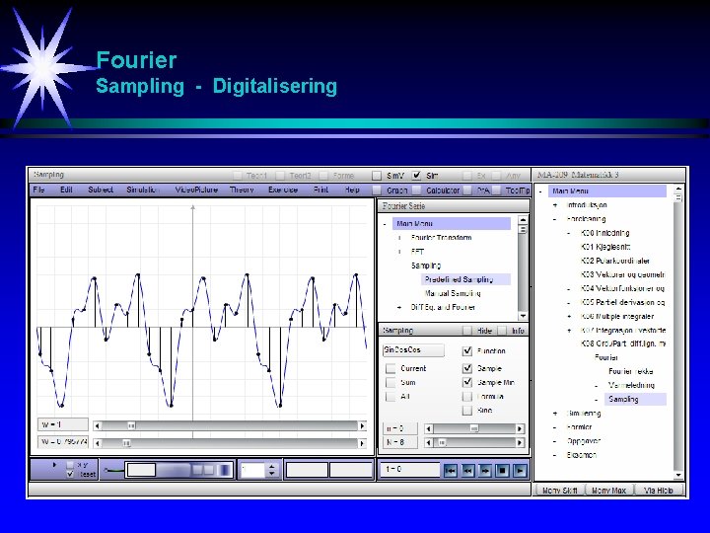Image resolution: width=710 pixels, height=533 pixels.
Task: Expand the FFT tree node
Action: (399, 252)
